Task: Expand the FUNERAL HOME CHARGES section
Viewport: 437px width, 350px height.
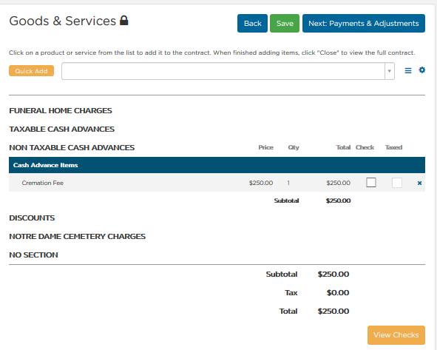Action: (61, 111)
